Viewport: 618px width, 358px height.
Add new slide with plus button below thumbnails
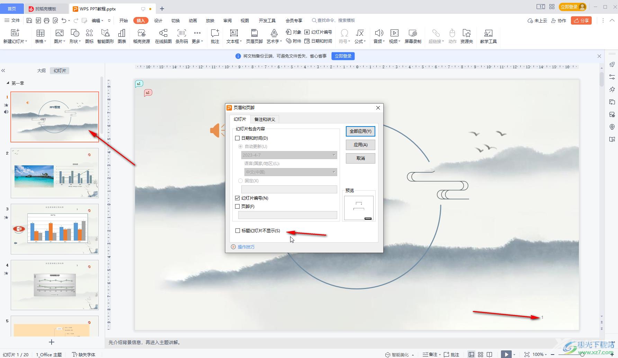[x=52, y=342]
